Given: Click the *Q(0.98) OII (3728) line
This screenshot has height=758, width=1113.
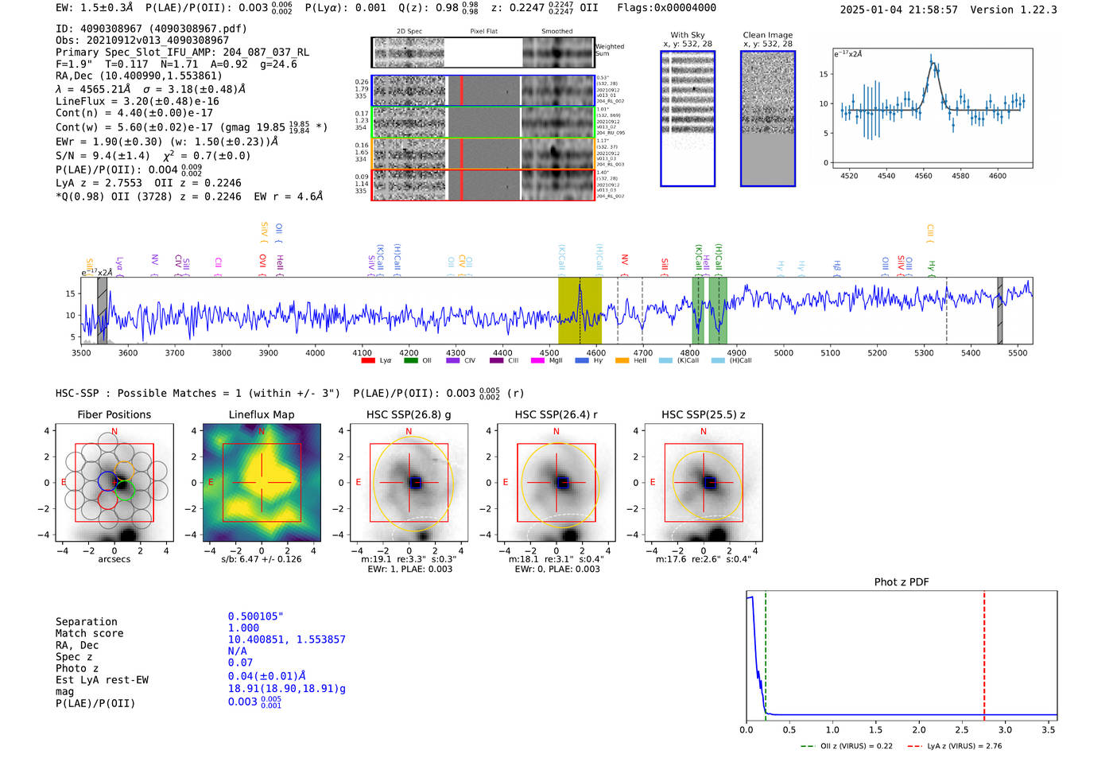Looking at the screenshot, I should pyautogui.click(x=189, y=196).
